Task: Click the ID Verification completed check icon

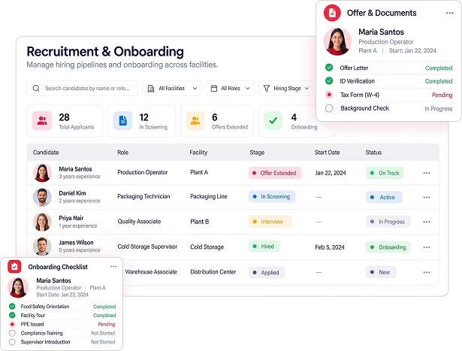Action: click(329, 80)
